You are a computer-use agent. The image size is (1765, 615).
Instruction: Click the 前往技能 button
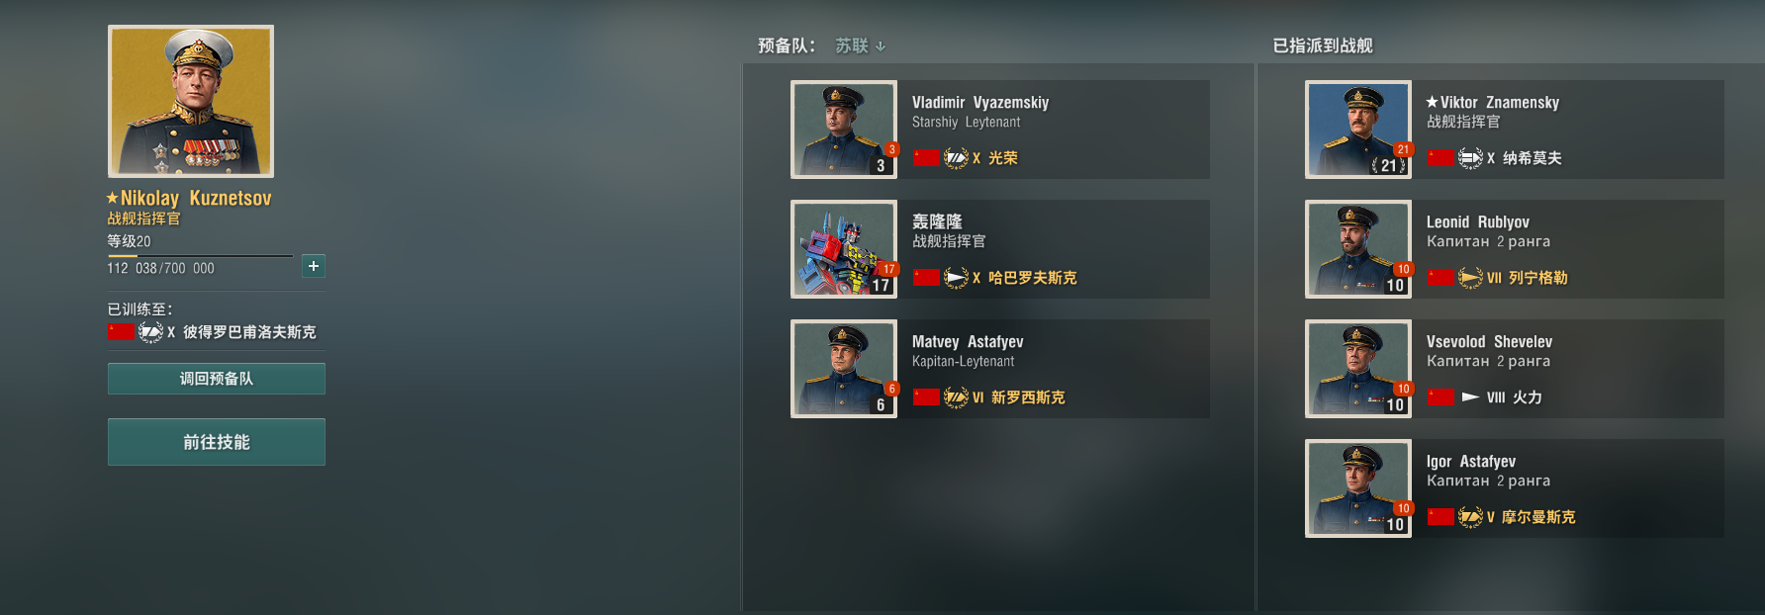click(x=217, y=442)
